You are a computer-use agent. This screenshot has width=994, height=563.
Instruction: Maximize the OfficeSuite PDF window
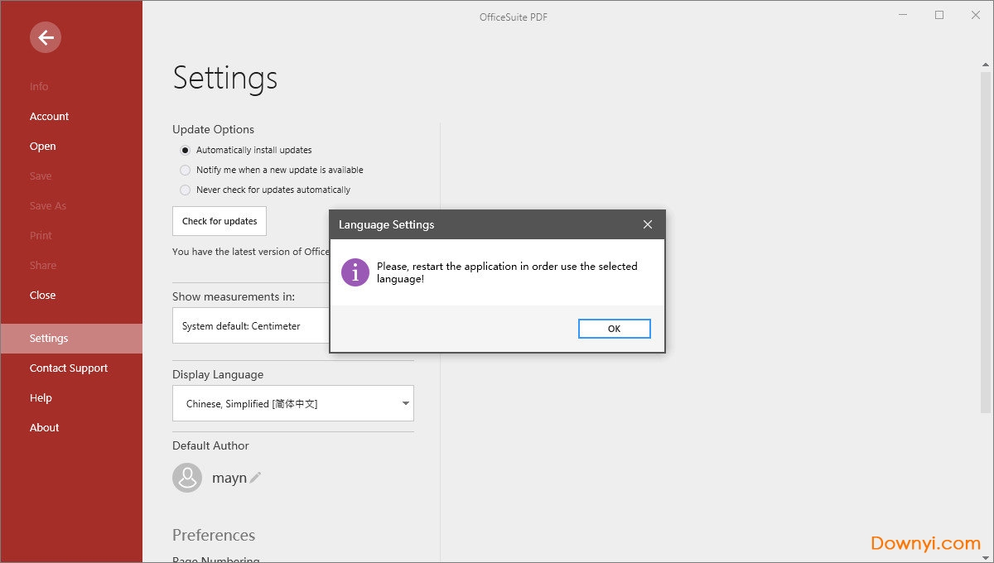[939, 16]
